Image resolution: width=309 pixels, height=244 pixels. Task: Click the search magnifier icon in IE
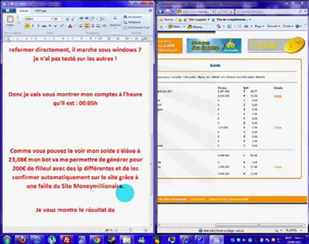tap(300, 12)
